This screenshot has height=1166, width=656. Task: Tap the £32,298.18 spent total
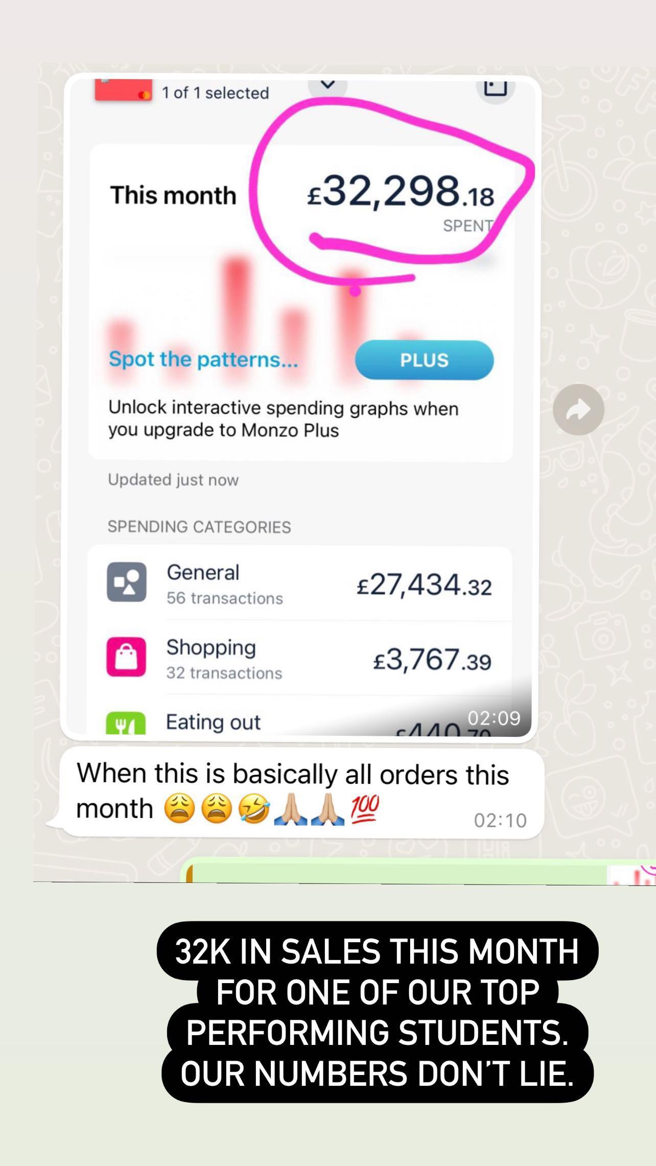pos(401,192)
